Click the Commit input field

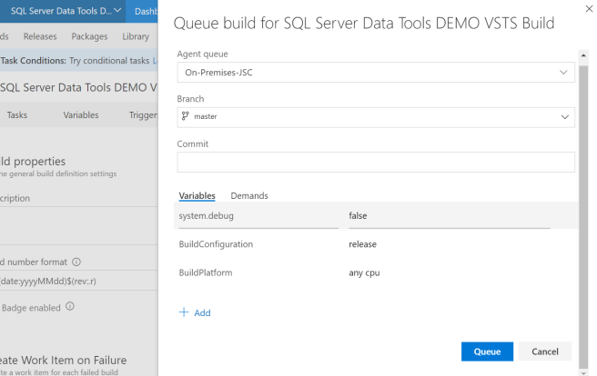[x=376, y=162]
